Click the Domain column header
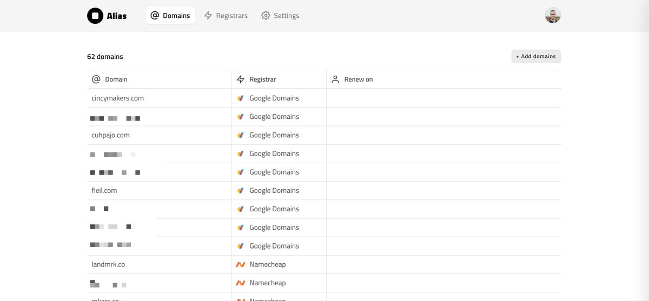Image resolution: width=649 pixels, height=301 pixels. pyautogui.click(x=159, y=79)
